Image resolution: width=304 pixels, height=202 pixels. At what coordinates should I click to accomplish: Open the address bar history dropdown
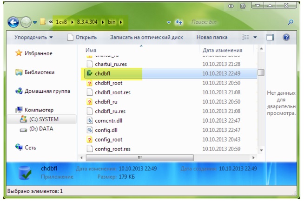point(169,22)
